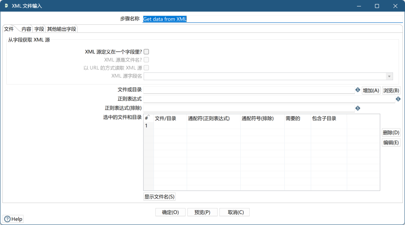Viewport: 405px width, 225px height.
Task: Switch to the 内容 tab
Action: pos(26,29)
